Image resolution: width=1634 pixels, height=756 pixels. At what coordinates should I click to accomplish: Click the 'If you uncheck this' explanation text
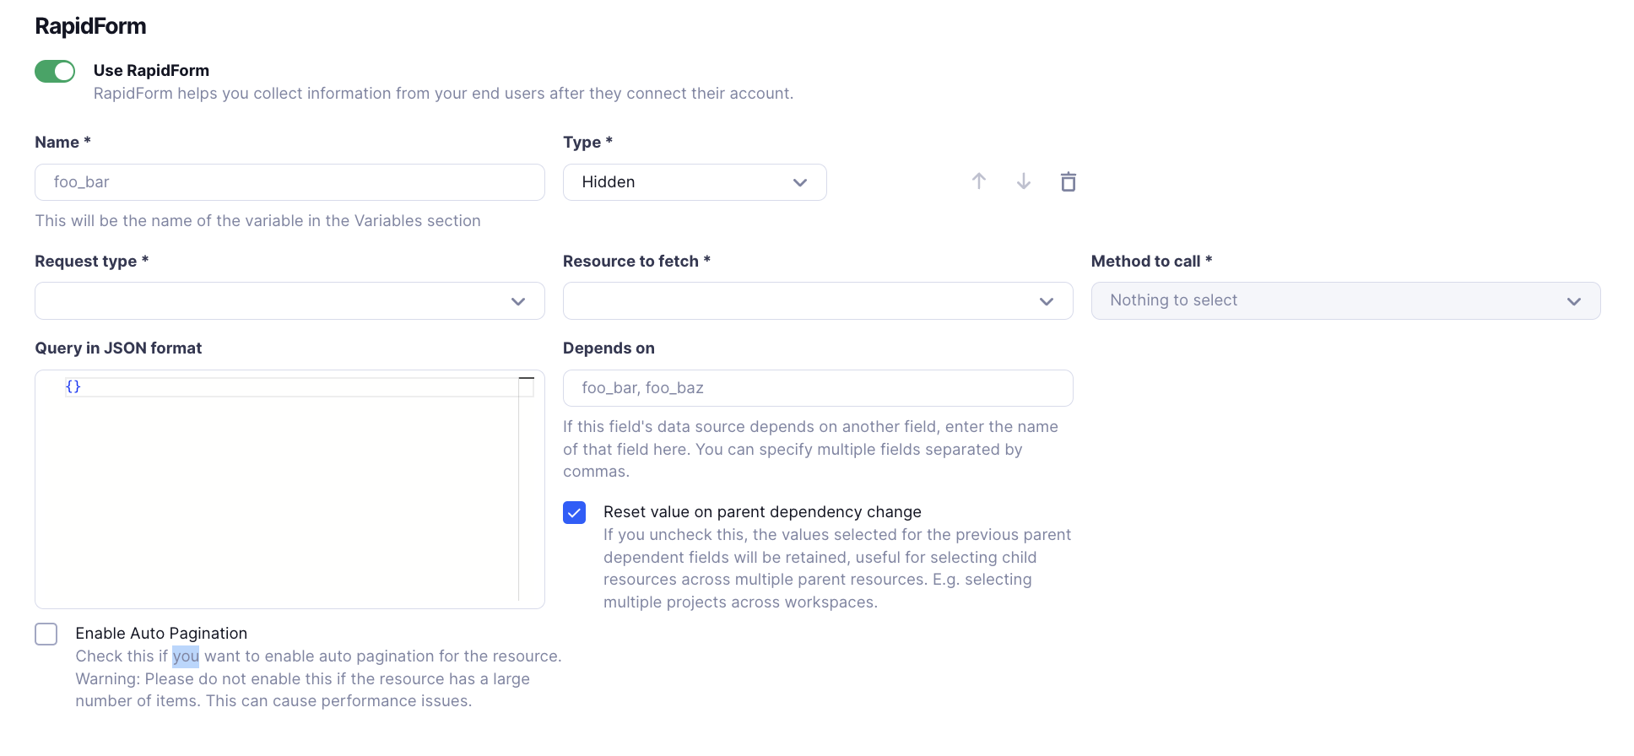[837, 569]
